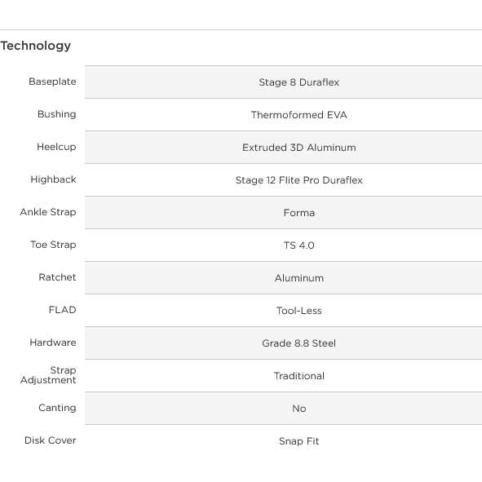Select the Toe Strap label

point(53,245)
